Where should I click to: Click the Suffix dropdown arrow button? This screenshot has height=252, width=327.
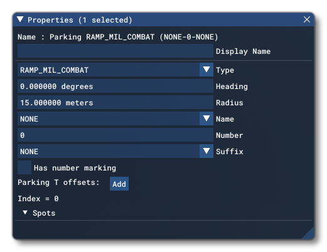206,151
